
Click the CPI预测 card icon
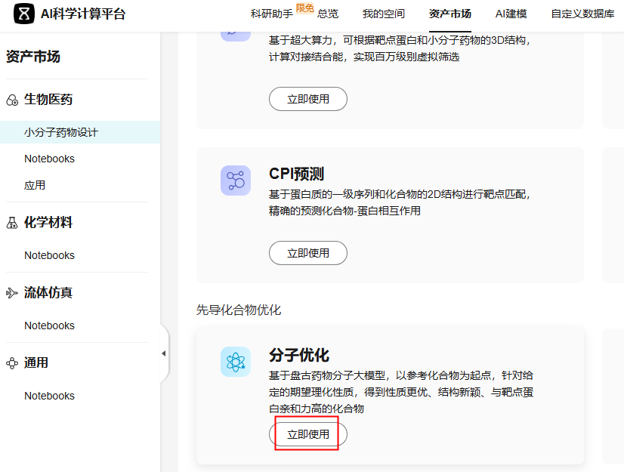pyautogui.click(x=236, y=180)
